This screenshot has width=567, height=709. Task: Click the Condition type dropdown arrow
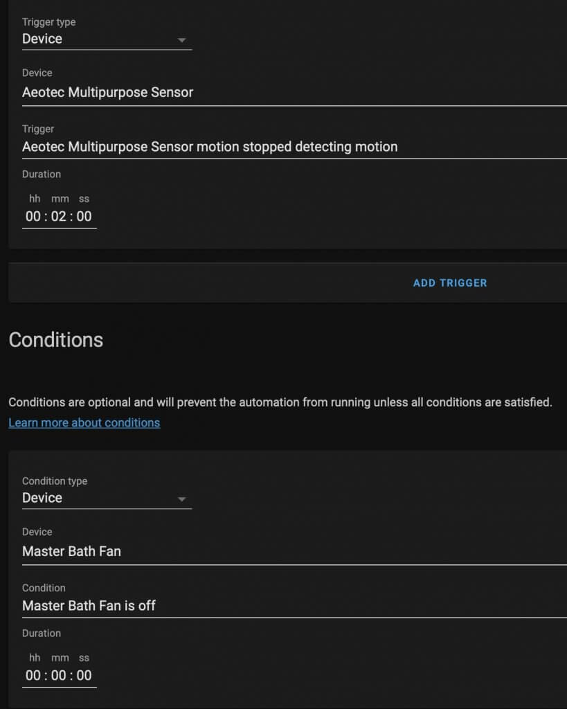(182, 499)
